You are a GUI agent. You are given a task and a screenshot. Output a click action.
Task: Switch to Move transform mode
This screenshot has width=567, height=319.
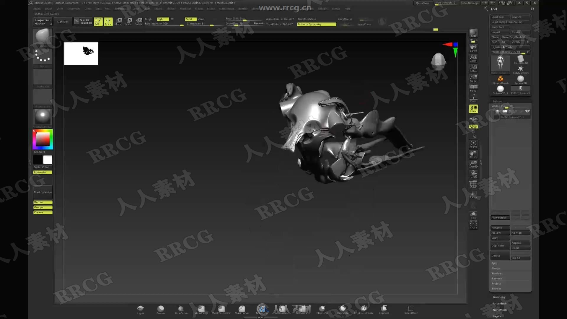(118, 22)
